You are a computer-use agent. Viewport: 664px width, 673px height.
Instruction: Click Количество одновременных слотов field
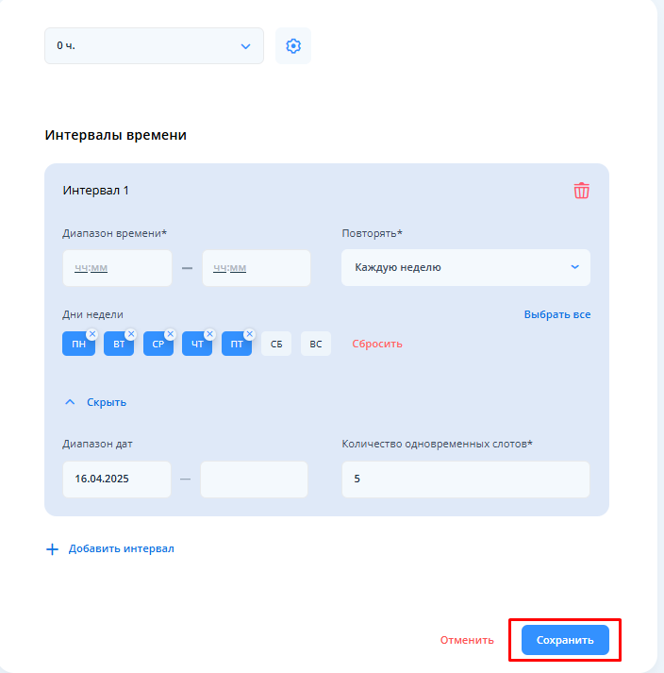pos(466,480)
